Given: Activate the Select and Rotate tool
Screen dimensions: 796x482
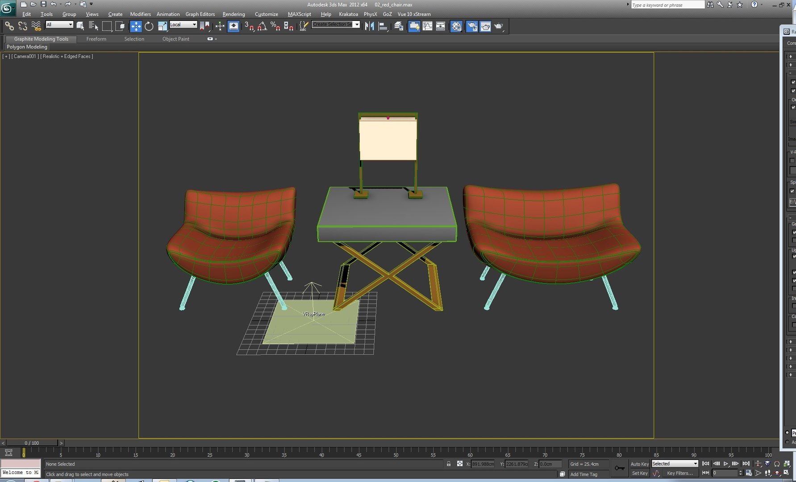Looking at the screenshot, I should [149, 26].
